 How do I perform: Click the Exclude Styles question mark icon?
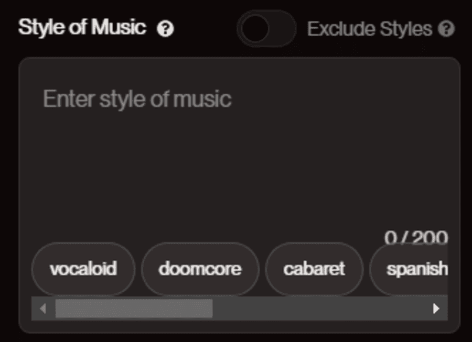(446, 29)
